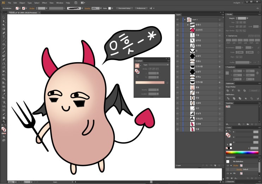Click the Create New Layer icon
Image resolution: width=262 pixels, height=184 pixels.
(215, 165)
